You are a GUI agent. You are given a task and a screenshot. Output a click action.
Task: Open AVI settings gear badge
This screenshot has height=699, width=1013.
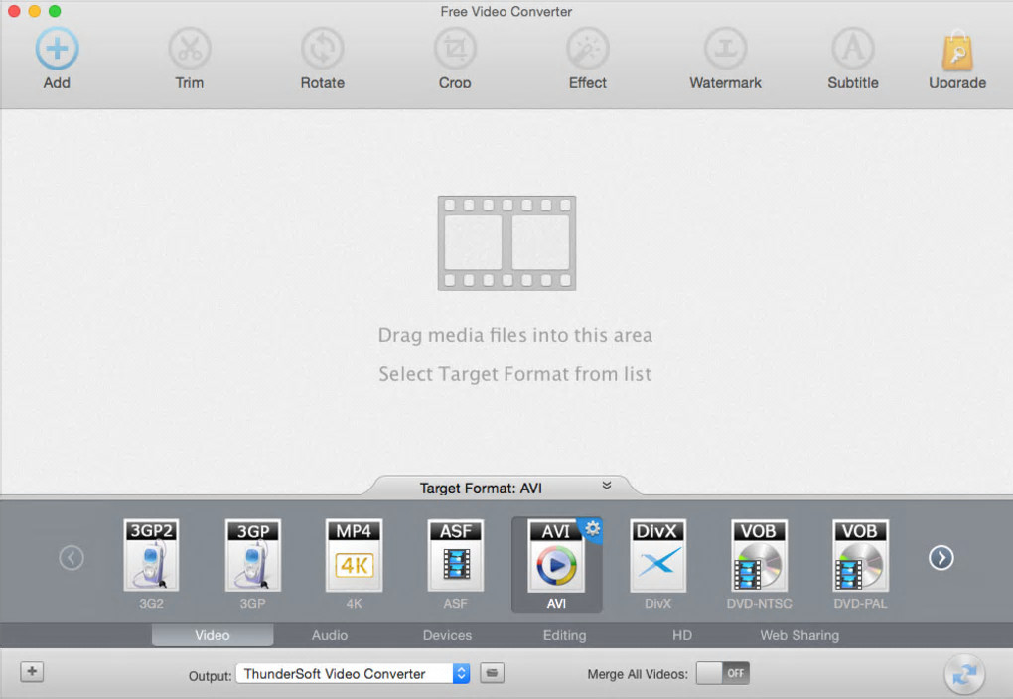click(592, 528)
